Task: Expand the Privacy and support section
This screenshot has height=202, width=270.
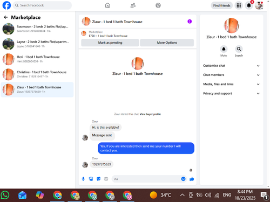Action: 231,94
